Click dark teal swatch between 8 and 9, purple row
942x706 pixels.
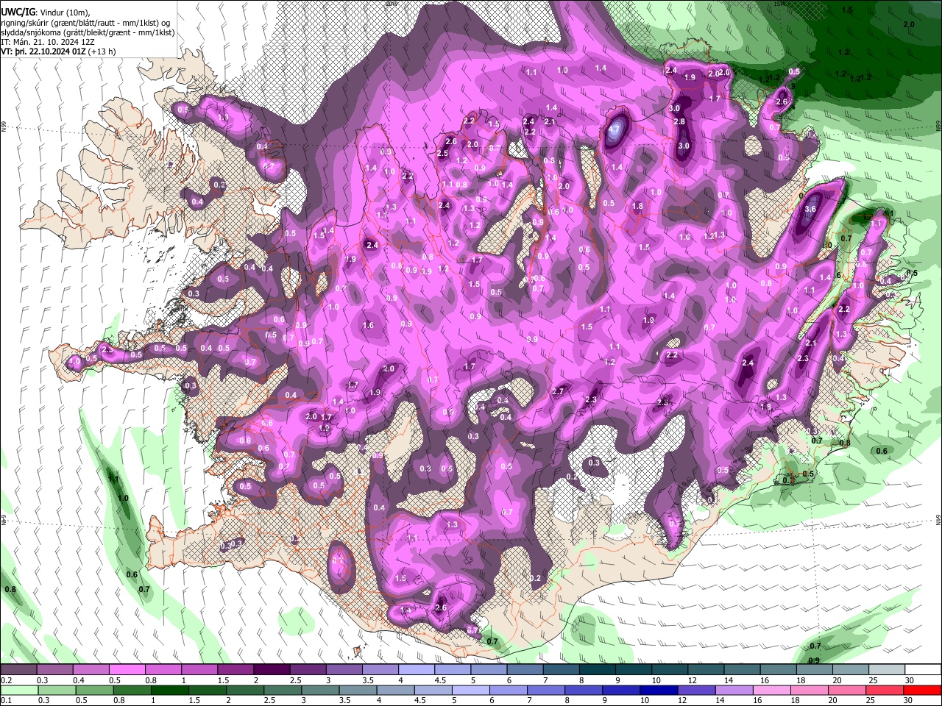coord(598,670)
